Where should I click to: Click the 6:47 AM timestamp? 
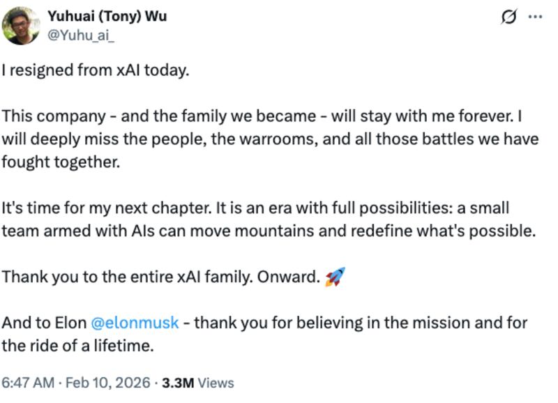27,383
